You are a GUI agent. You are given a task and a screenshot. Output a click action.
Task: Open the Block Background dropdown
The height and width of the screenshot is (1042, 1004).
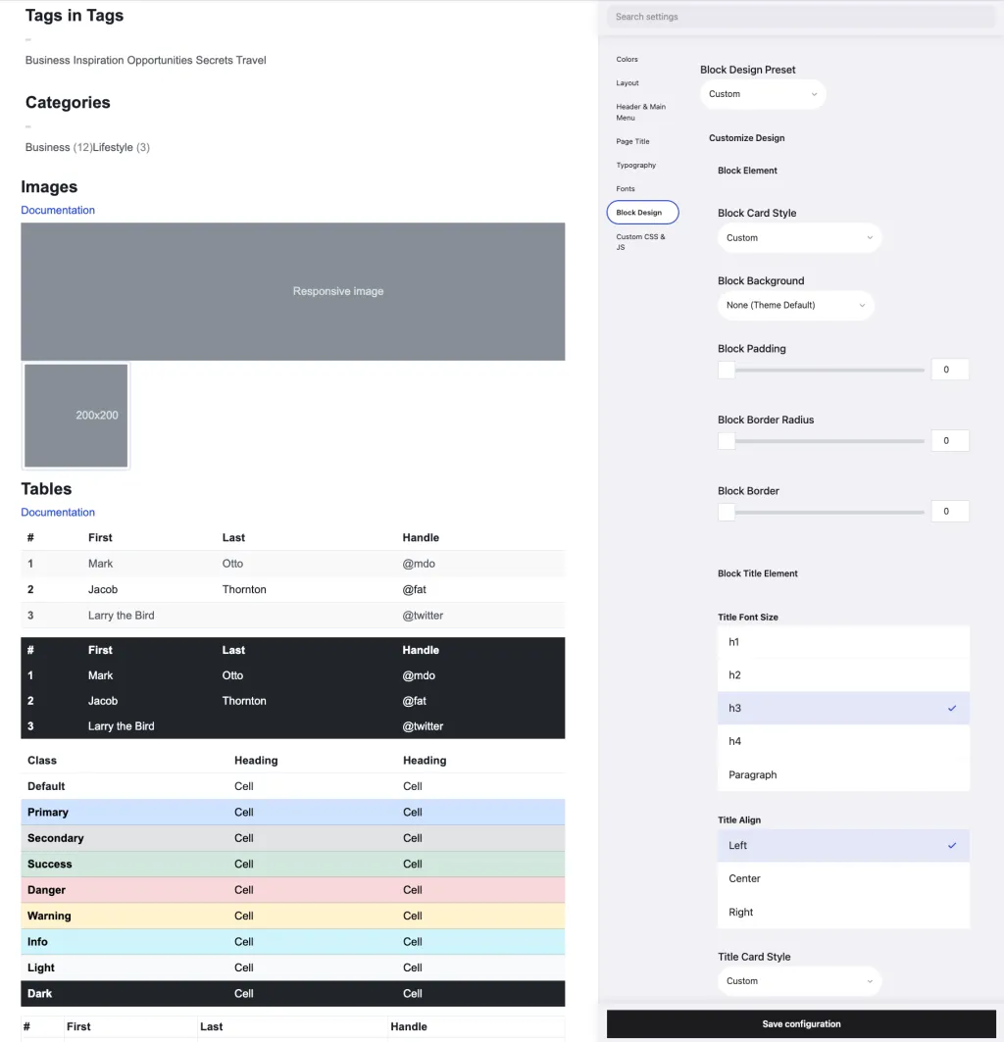tap(795, 305)
